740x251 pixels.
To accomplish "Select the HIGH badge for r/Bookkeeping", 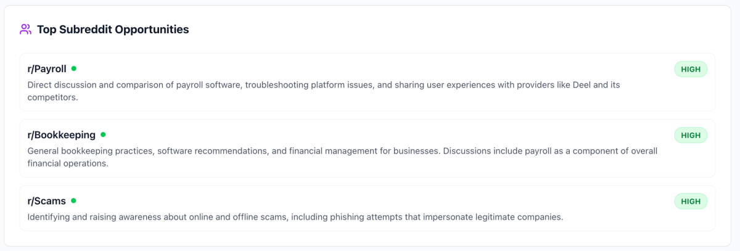I will point(691,135).
